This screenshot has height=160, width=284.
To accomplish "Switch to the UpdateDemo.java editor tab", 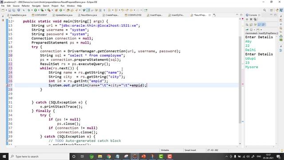I will [63, 15].
